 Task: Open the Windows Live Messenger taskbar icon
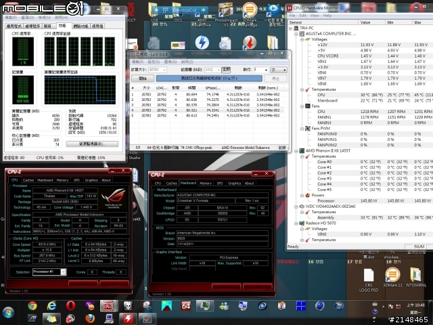coord(224,306)
